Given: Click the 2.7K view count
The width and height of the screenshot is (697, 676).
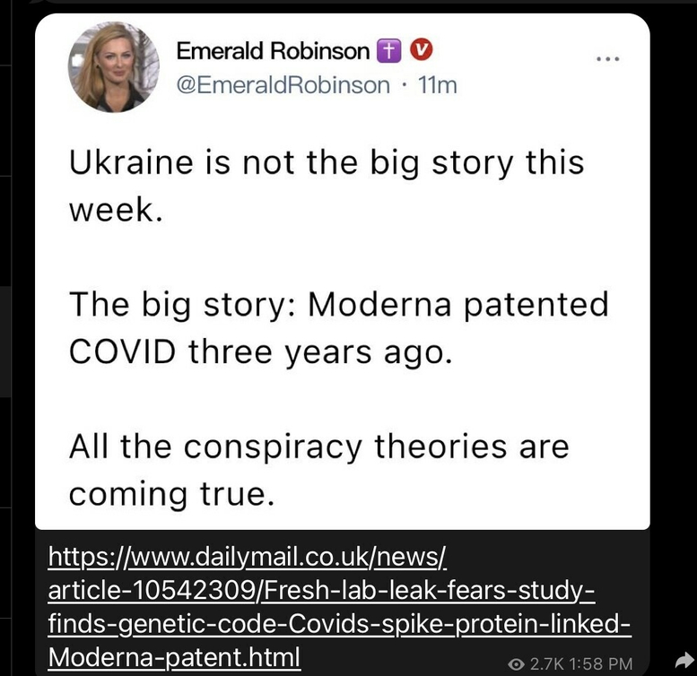Looking at the screenshot, I should (x=547, y=664).
